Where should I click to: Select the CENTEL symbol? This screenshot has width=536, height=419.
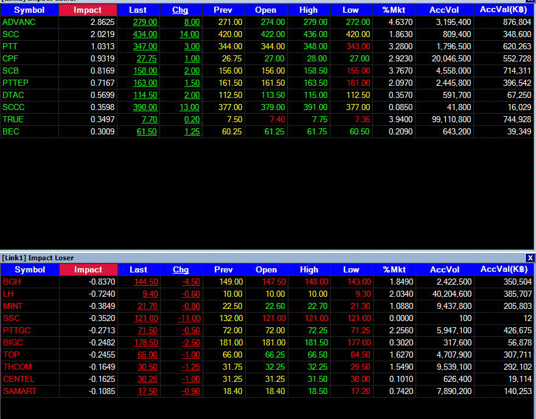click(x=18, y=379)
